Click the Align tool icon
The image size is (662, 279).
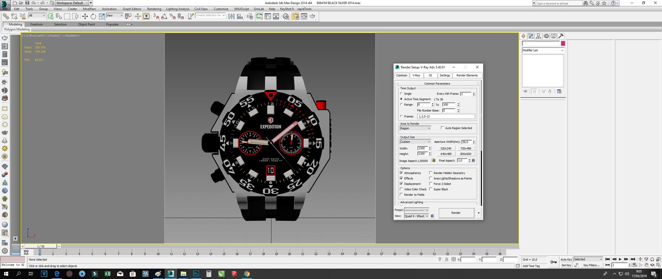coord(240,16)
